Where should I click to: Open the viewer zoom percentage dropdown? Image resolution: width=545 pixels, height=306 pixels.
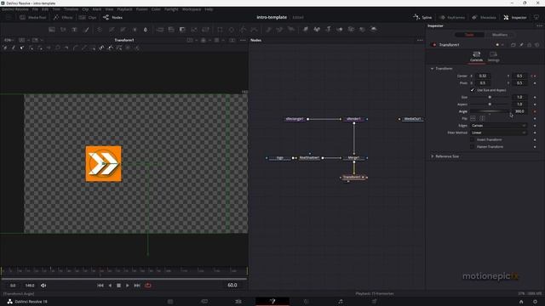(9, 40)
